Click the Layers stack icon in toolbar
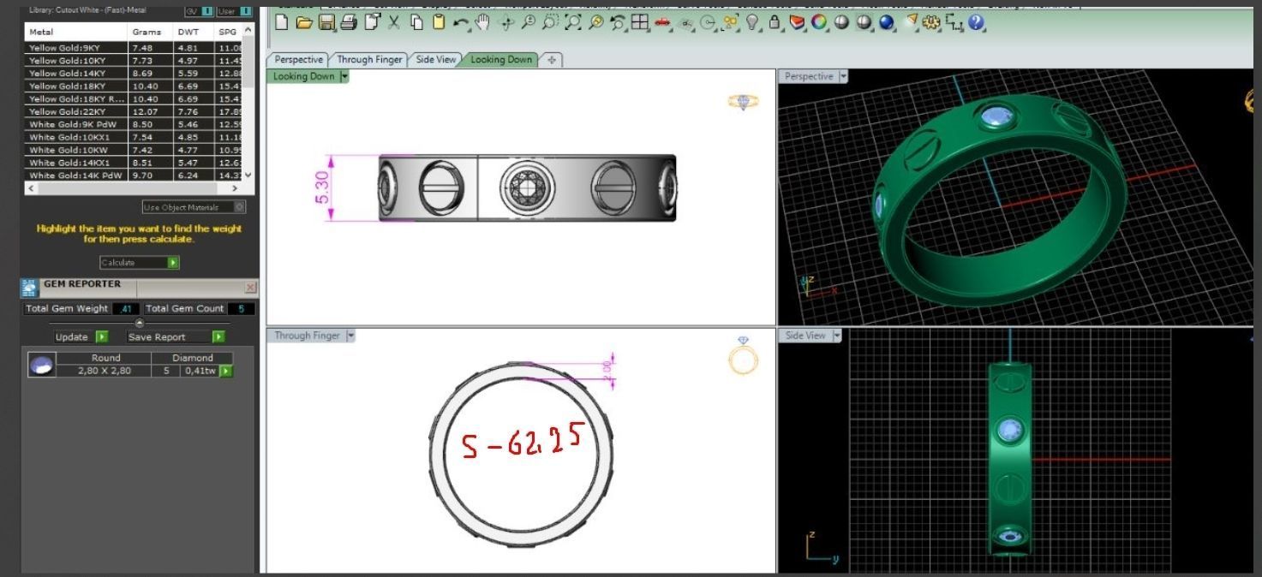This screenshot has width=1262, height=577. click(x=796, y=24)
